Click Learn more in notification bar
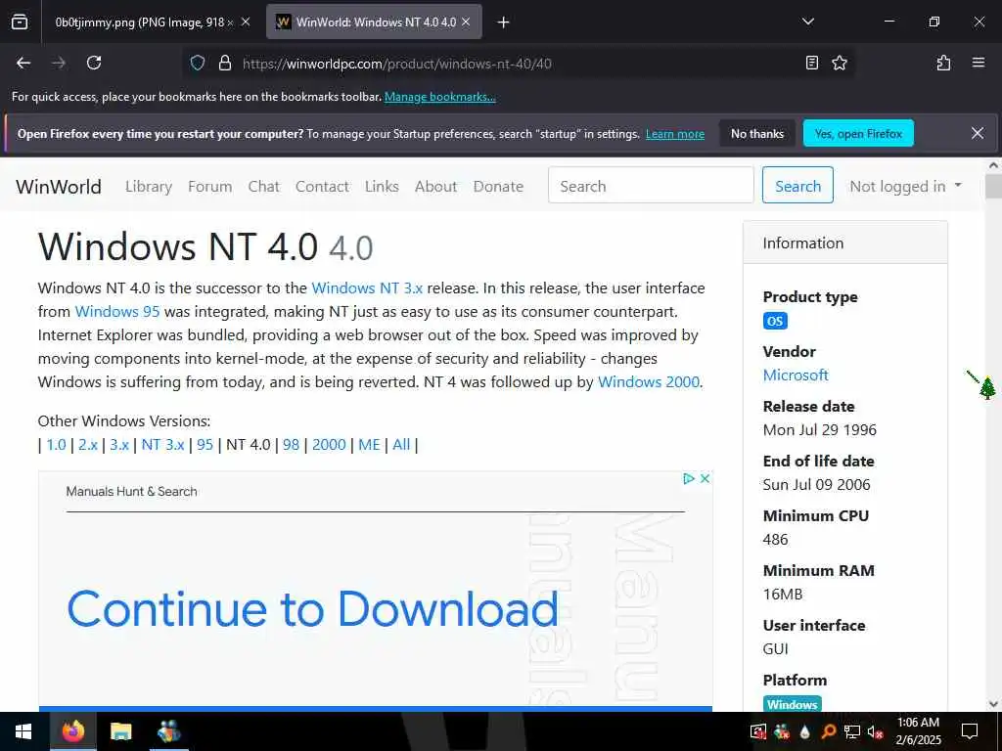1002x751 pixels. [x=675, y=134]
